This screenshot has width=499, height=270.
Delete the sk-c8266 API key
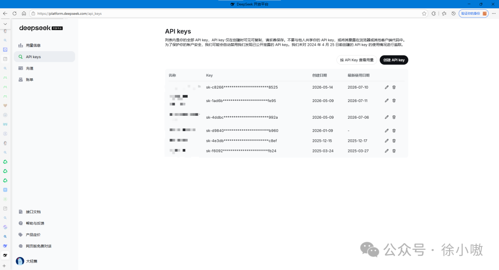coord(394,87)
